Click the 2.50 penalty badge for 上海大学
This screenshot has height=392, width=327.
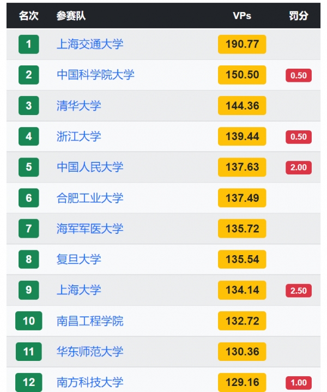(x=299, y=291)
